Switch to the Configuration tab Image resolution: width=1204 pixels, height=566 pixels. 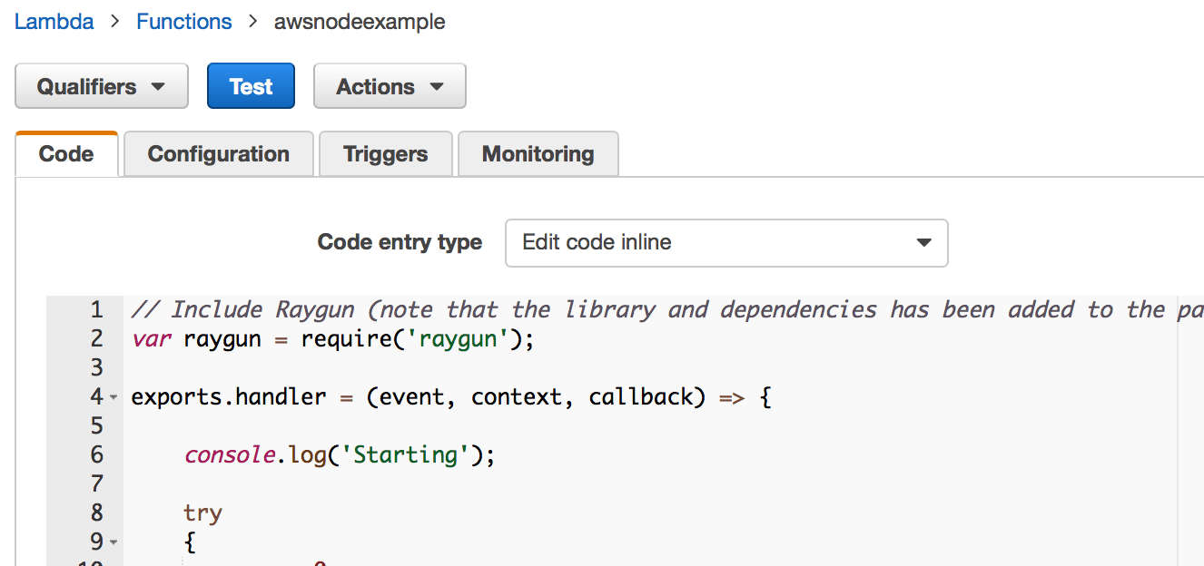tap(218, 154)
